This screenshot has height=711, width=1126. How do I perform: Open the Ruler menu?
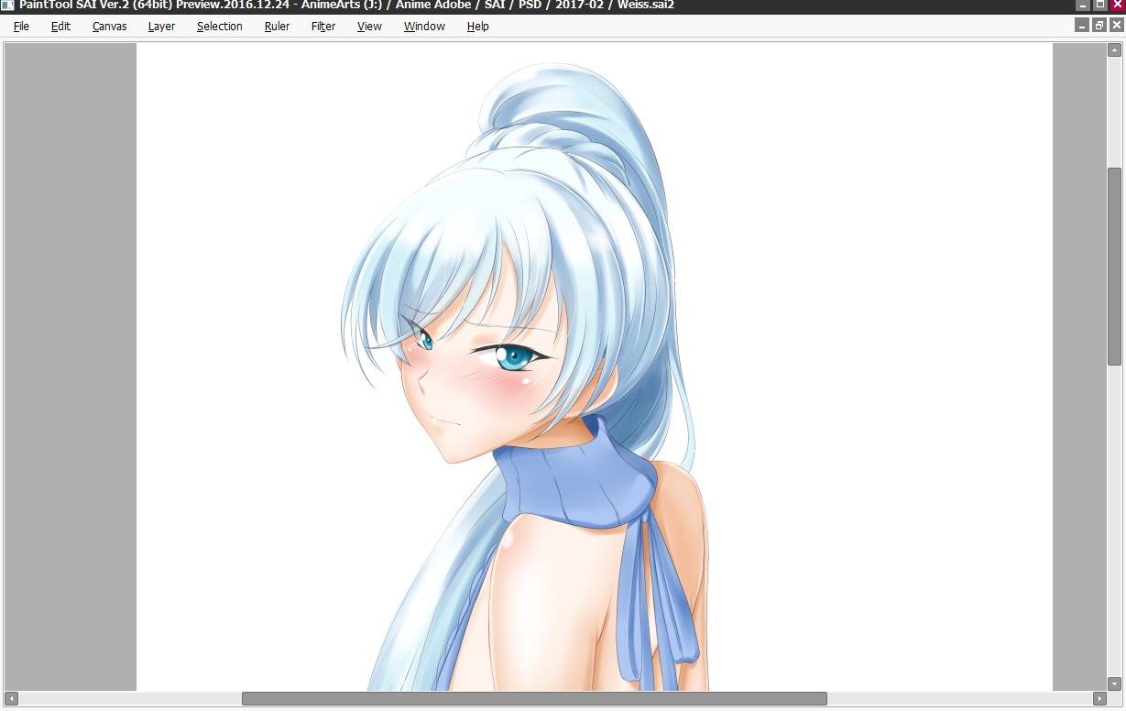pyautogui.click(x=277, y=26)
